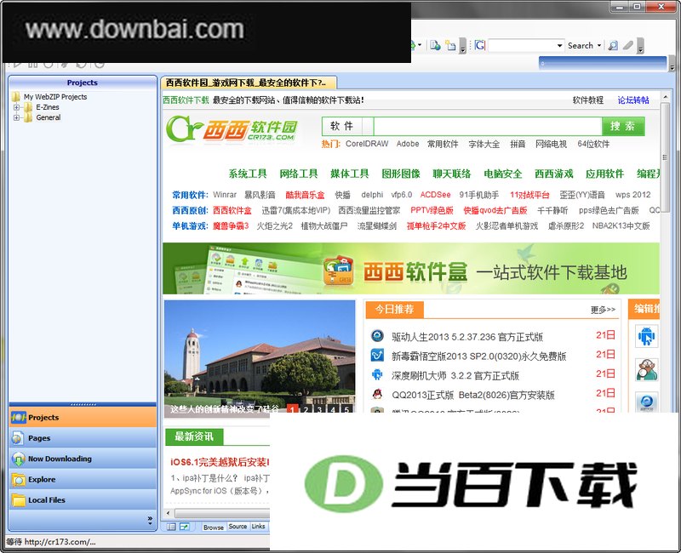Click 驱动人生2013 5.2.37.236 官方正式版 entry

pyautogui.click(x=467, y=337)
